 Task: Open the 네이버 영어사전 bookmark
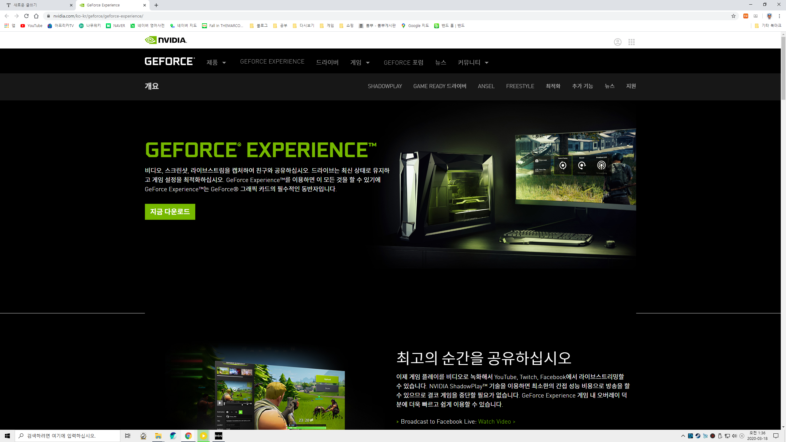[x=147, y=26]
